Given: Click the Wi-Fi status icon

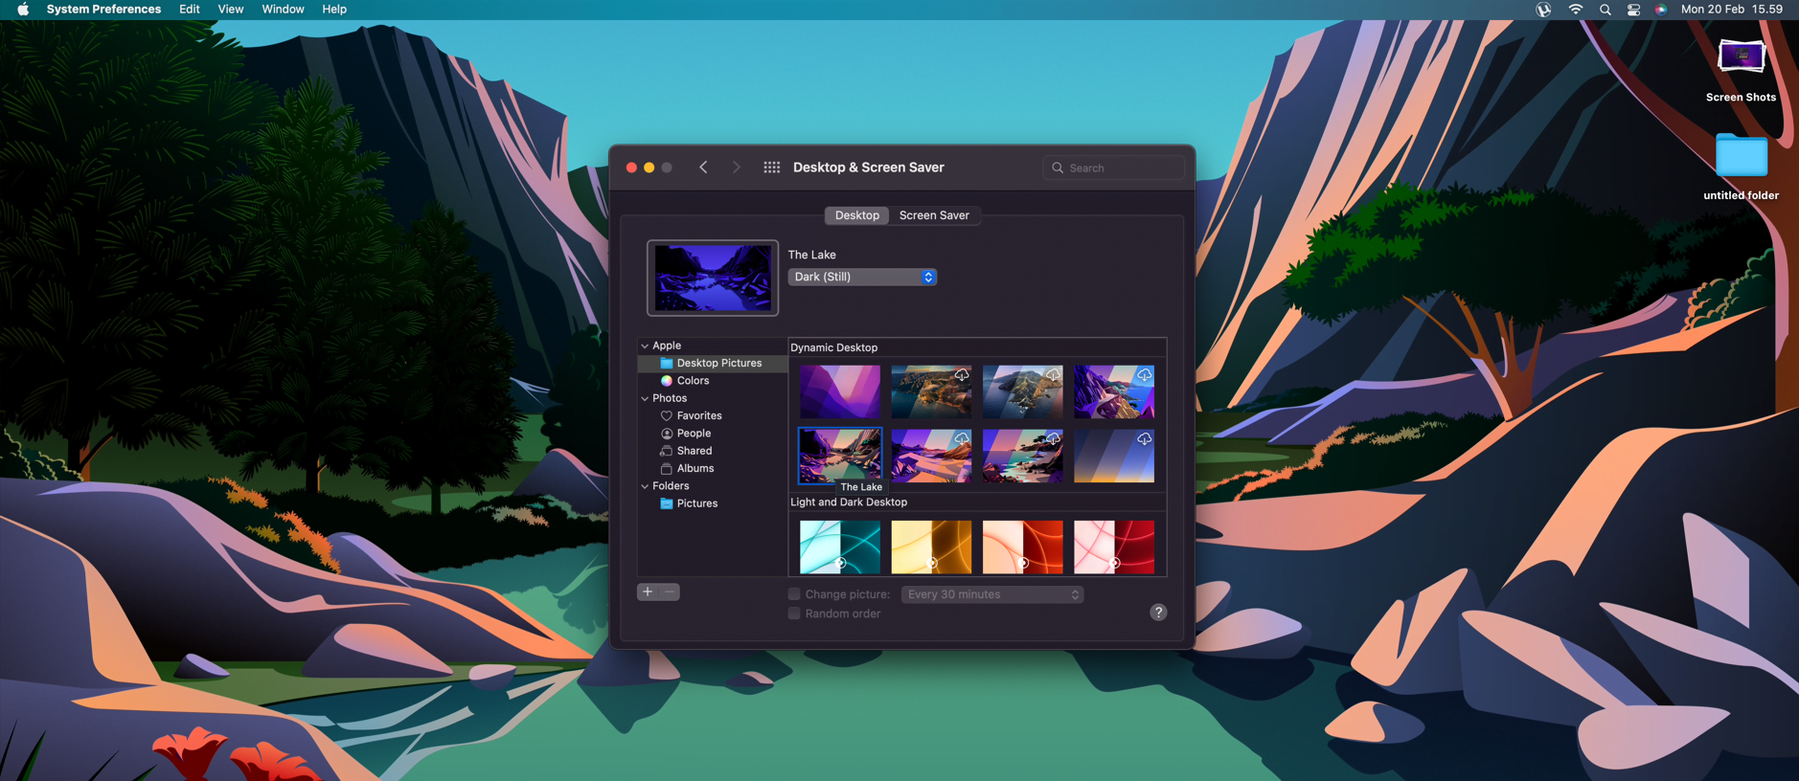Looking at the screenshot, I should pyautogui.click(x=1576, y=10).
